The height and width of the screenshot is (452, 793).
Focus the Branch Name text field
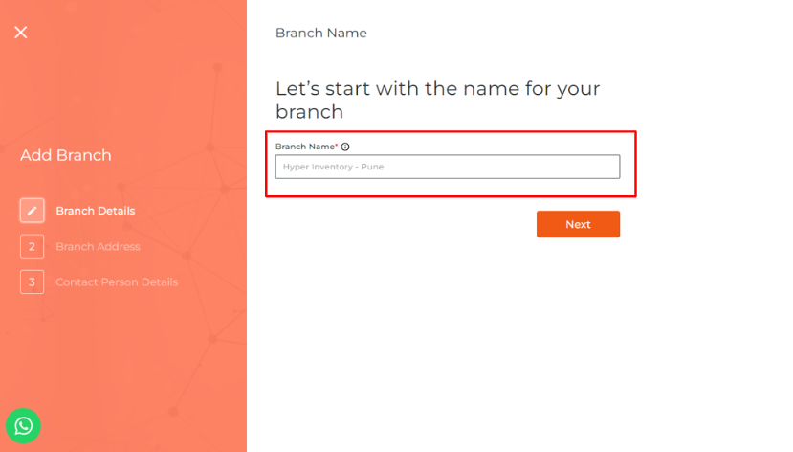[x=448, y=167]
